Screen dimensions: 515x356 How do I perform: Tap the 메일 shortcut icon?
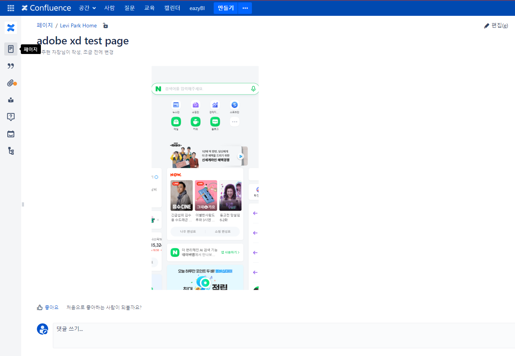pos(176,122)
